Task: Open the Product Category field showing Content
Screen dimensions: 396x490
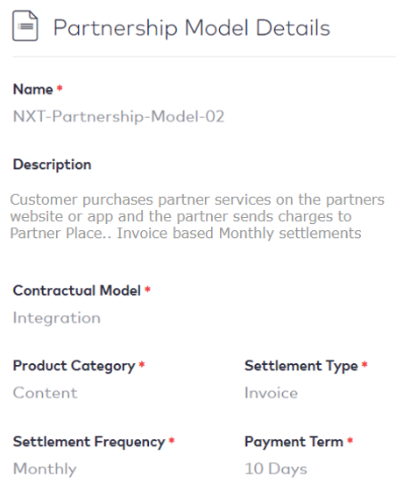Action: click(x=45, y=393)
